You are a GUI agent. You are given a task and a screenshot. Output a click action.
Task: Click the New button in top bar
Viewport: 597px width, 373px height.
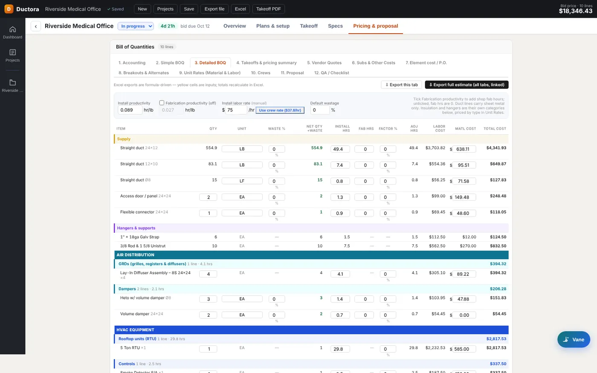point(142,9)
